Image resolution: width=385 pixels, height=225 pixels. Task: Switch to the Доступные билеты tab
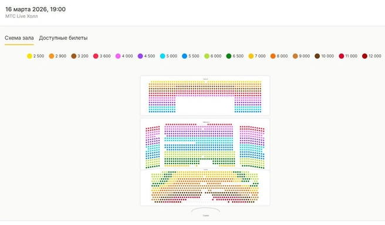point(63,38)
